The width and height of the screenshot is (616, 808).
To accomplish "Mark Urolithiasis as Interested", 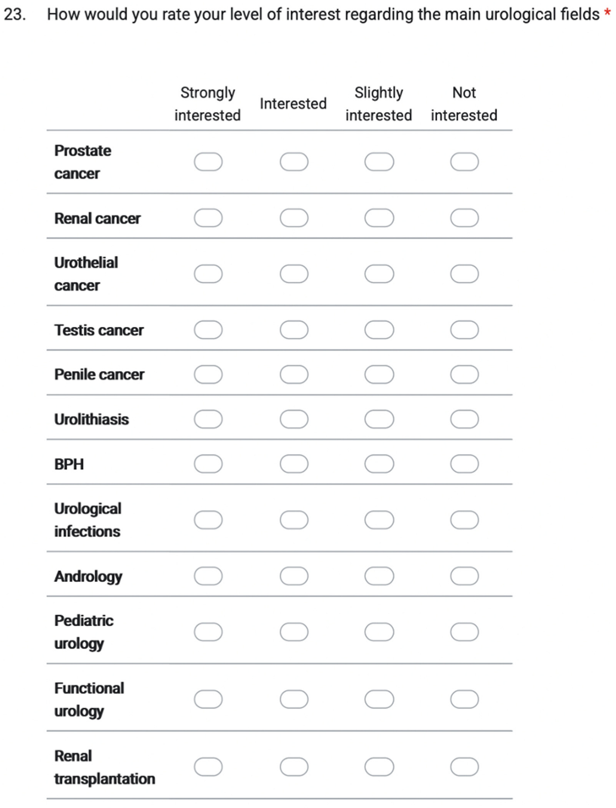I will click(x=294, y=419).
